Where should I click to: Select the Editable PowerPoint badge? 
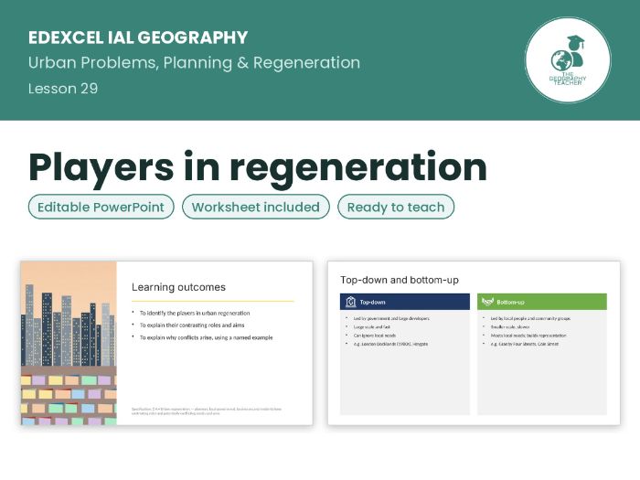(101, 207)
